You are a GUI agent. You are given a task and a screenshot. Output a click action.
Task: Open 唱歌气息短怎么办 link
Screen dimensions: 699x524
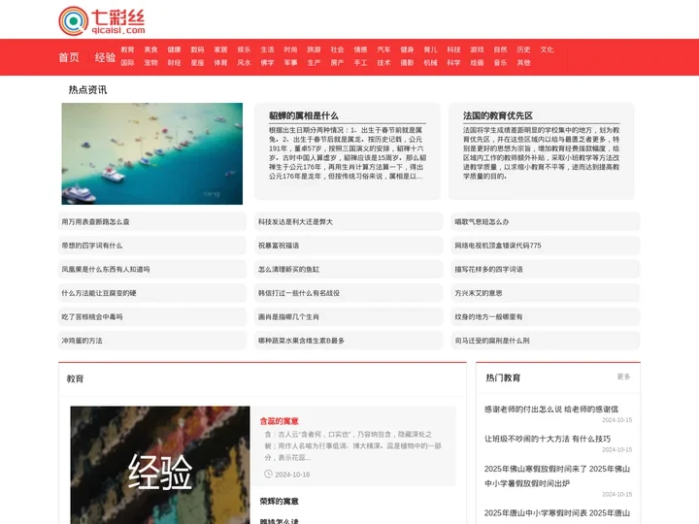coord(482,222)
